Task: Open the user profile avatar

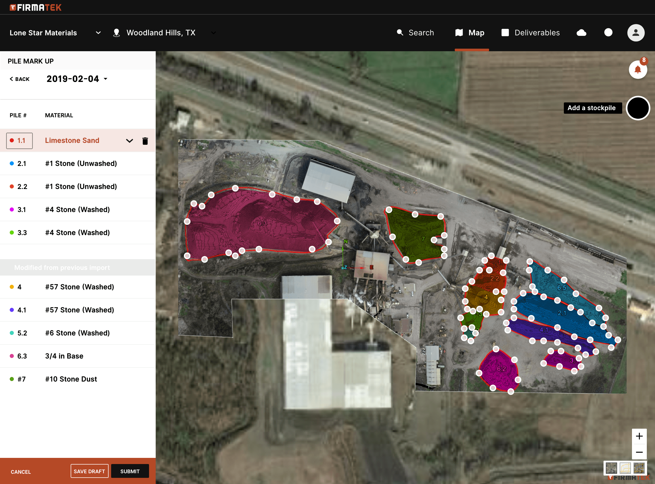Action: [635, 33]
